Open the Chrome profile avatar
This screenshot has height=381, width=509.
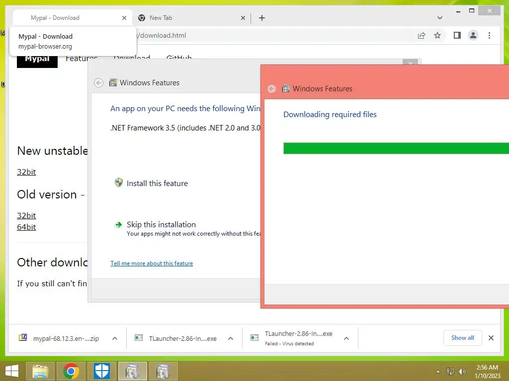point(473,35)
